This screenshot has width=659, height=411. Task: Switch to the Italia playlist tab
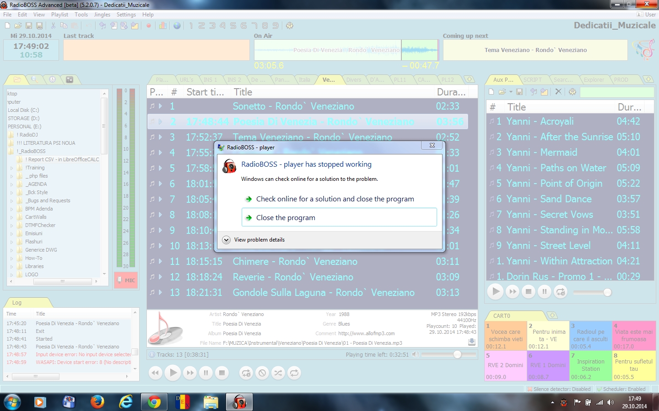[x=304, y=79]
